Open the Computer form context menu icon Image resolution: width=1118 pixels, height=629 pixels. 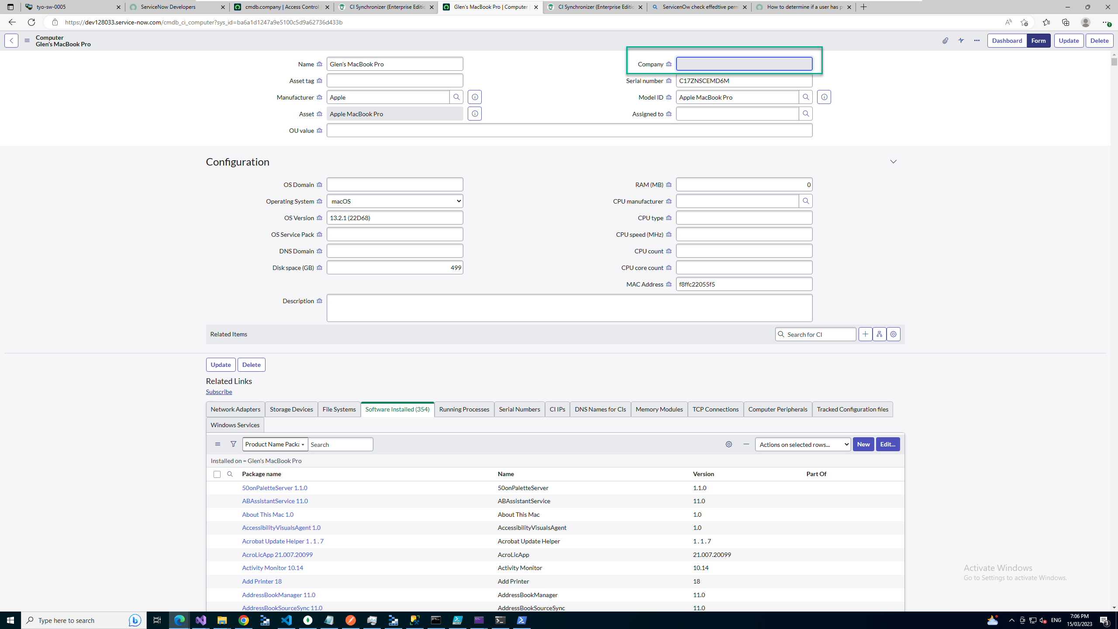click(27, 41)
